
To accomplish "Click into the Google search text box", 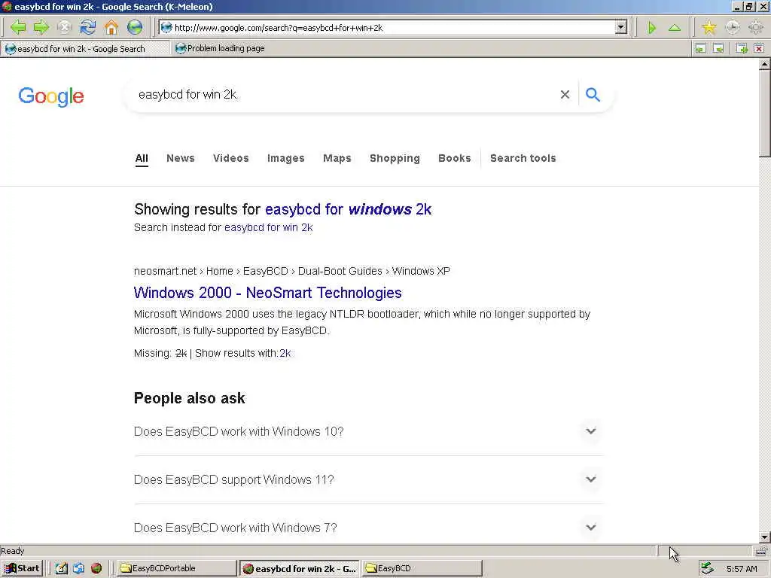I will (344, 94).
